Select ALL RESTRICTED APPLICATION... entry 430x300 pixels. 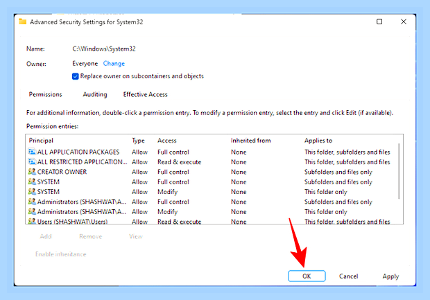[x=212, y=161]
